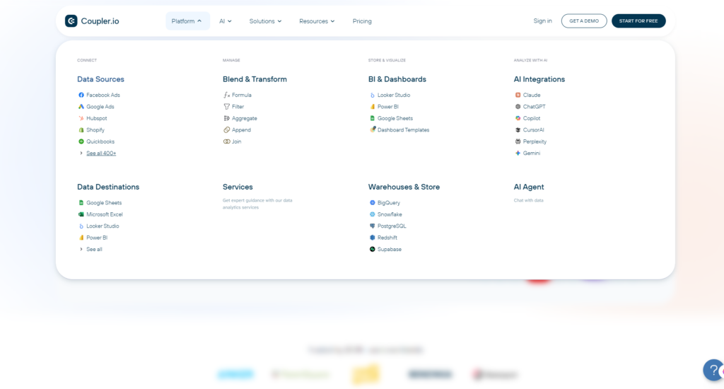Click the Services expert guidance description
Viewport: 724px width, 389px height.
(x=257, y=204)
